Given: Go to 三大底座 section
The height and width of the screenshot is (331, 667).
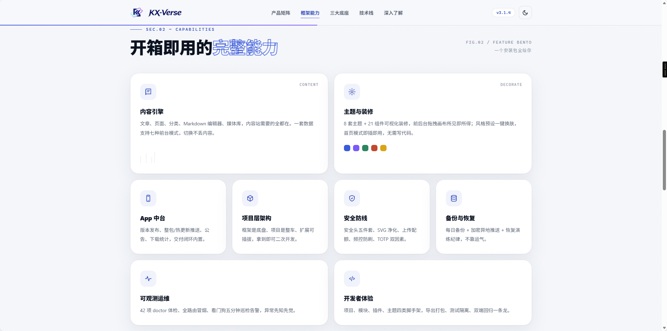Looking at the screenshot, I should click(x=339, y=13).
